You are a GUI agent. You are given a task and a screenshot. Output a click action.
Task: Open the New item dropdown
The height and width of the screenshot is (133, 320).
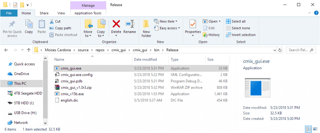166,21
